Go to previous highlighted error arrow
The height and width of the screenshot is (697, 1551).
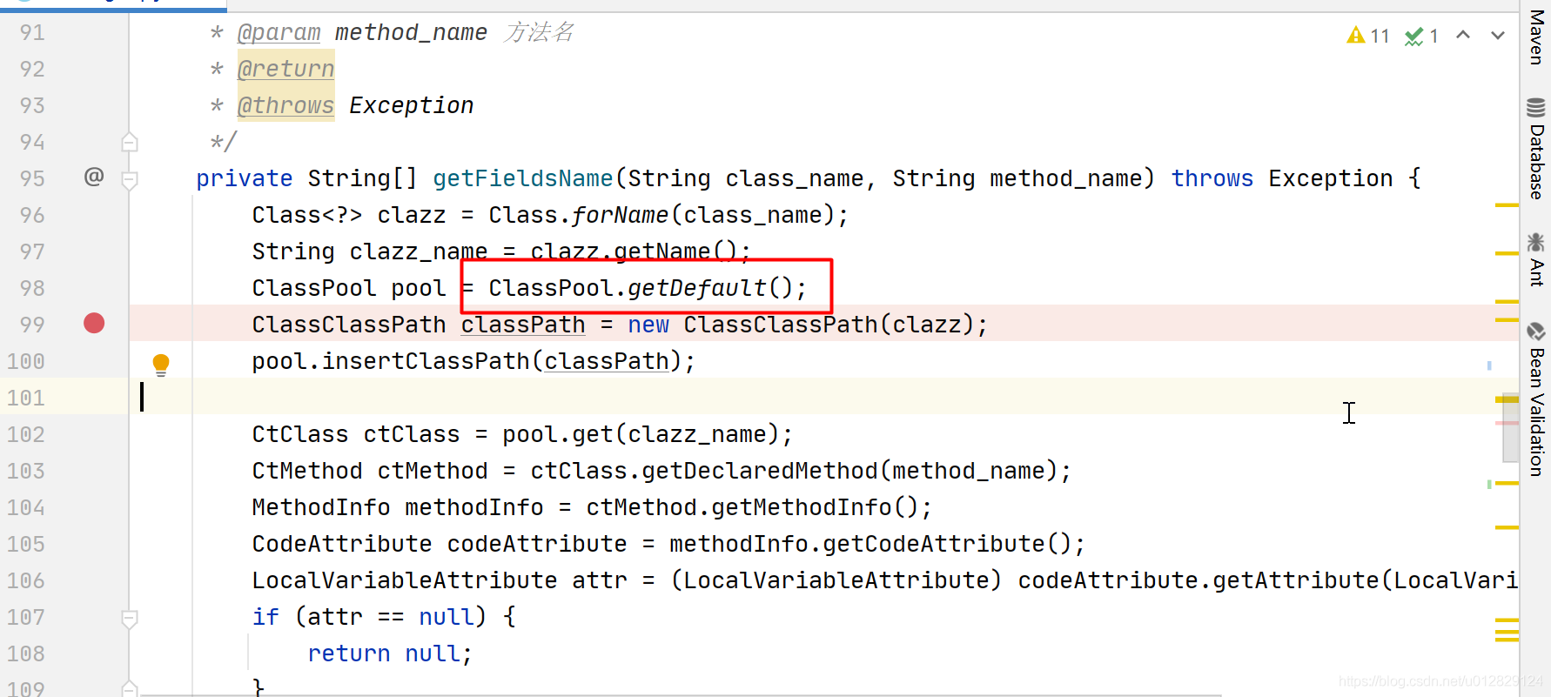click(1463, 36)
